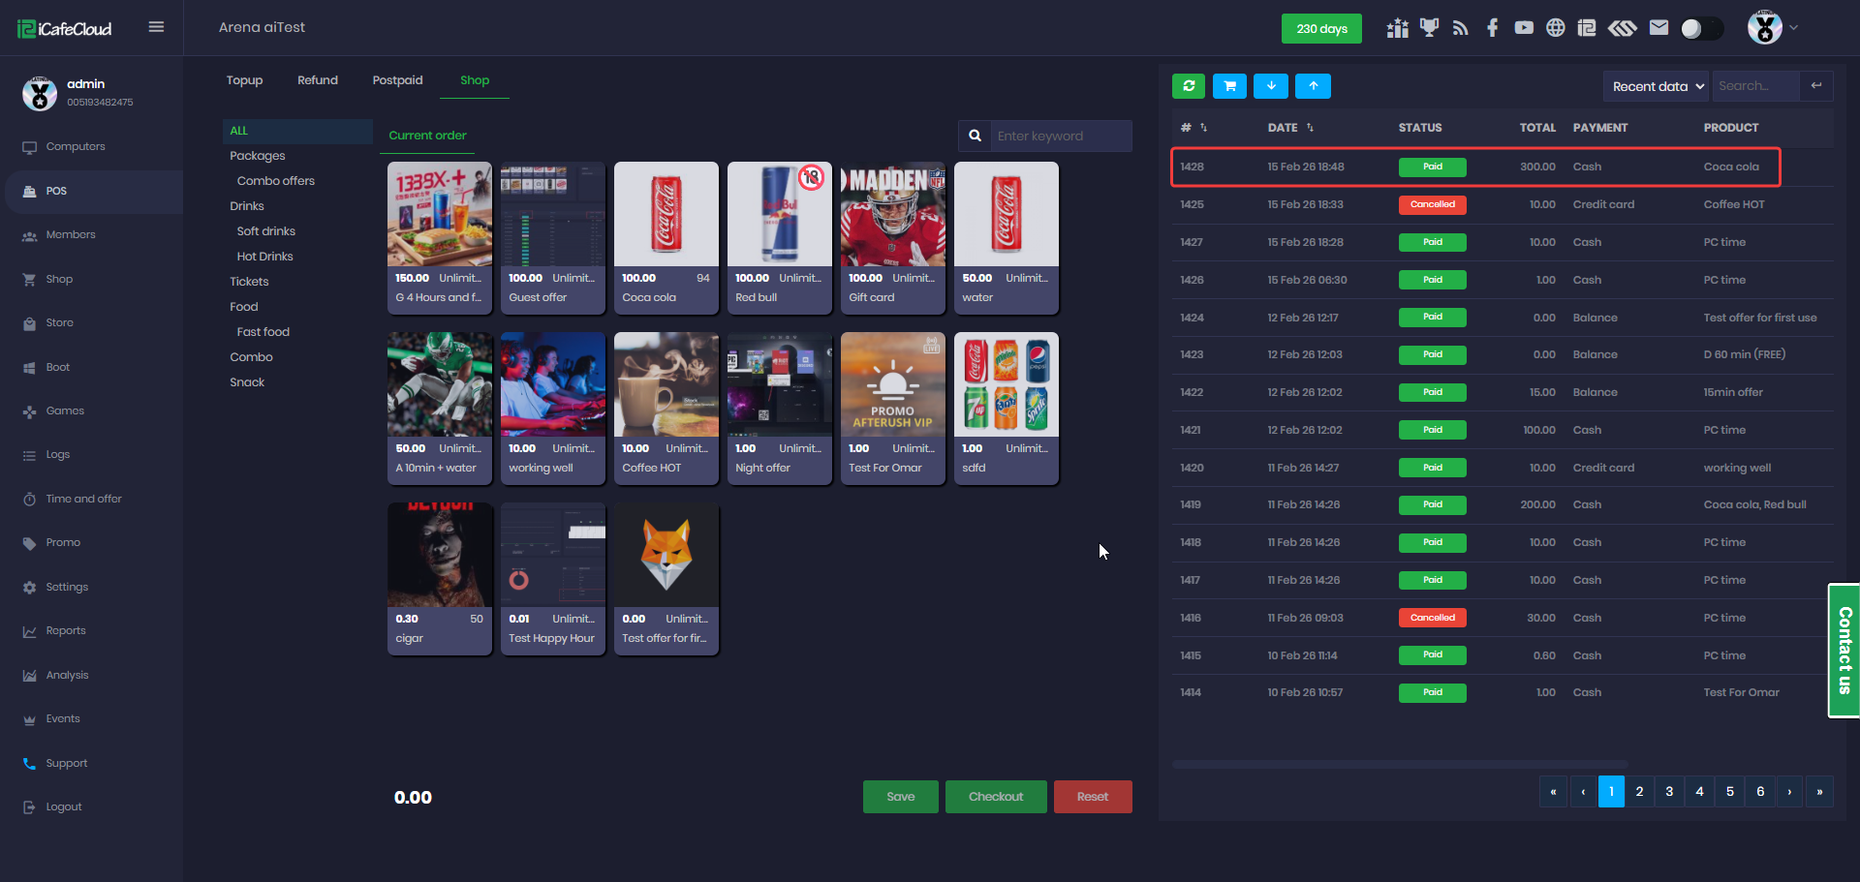Click the RSS feed icon

point(1461,28)
